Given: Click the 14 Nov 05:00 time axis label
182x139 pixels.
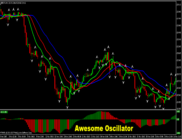Looking at the screenshot, I should pyautogui.click(x=105, y=136).
